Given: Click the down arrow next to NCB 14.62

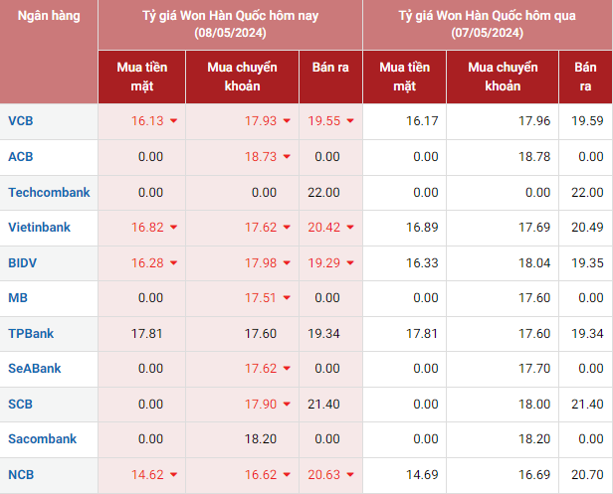Looking at the screenshot, I should tap(174, 475).
